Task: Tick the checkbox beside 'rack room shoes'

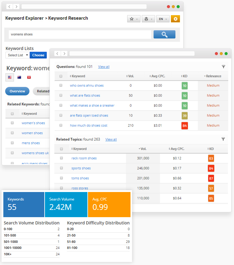Action: point(61,158)
